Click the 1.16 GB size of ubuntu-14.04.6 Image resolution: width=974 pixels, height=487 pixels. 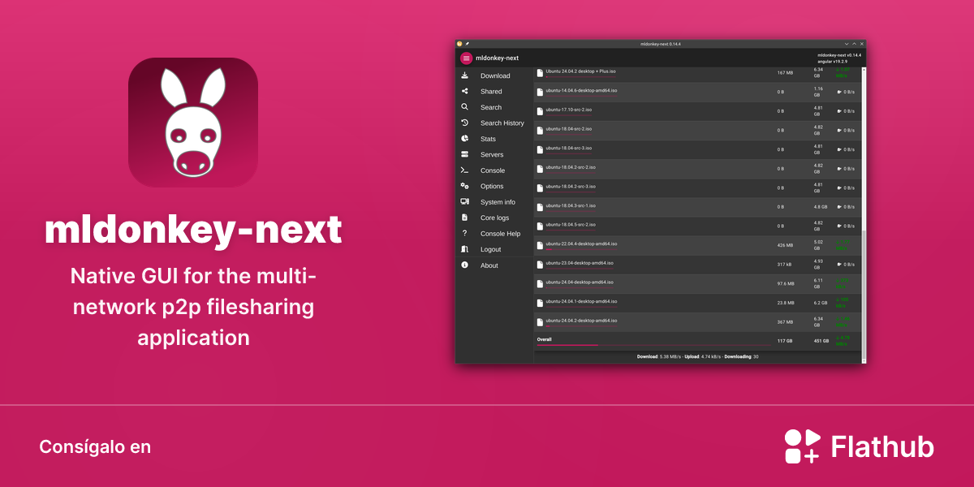coord(819,92)
